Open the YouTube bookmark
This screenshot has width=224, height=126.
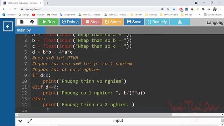pos(38,15)
